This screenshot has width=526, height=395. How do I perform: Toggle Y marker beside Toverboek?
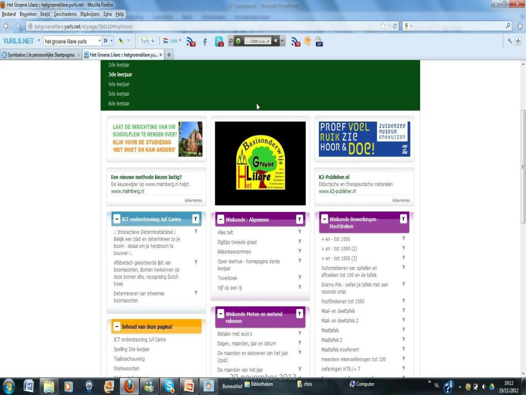tap(300, 277)
